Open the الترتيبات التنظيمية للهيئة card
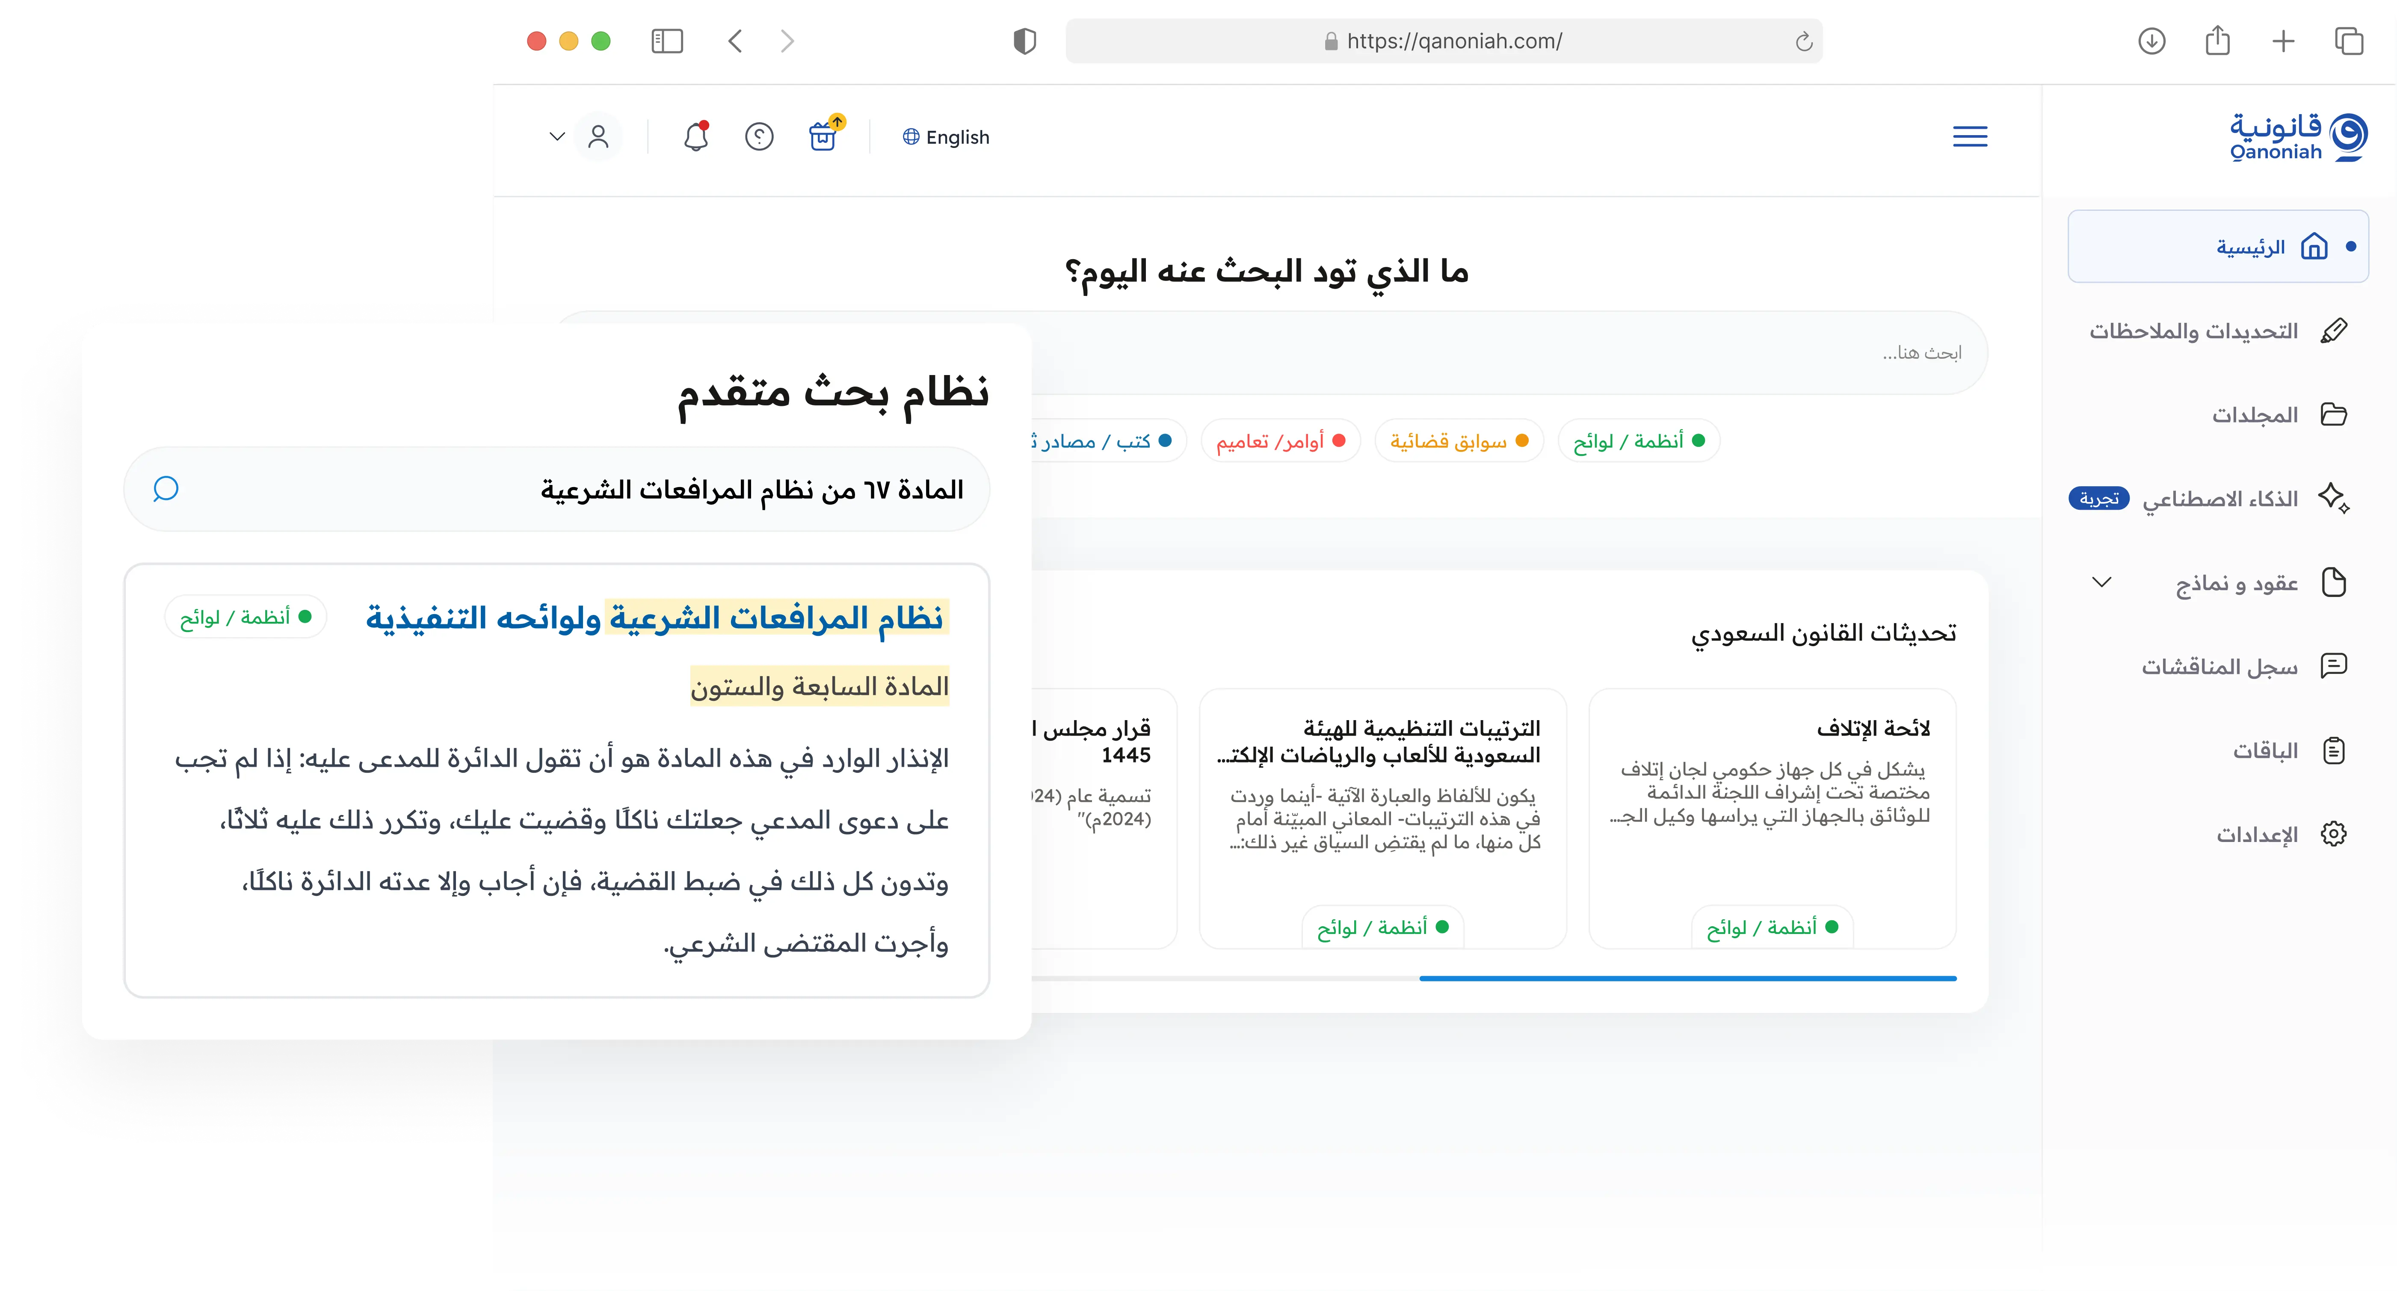Screen dimensions: 2397x1291 point(1383,818)
